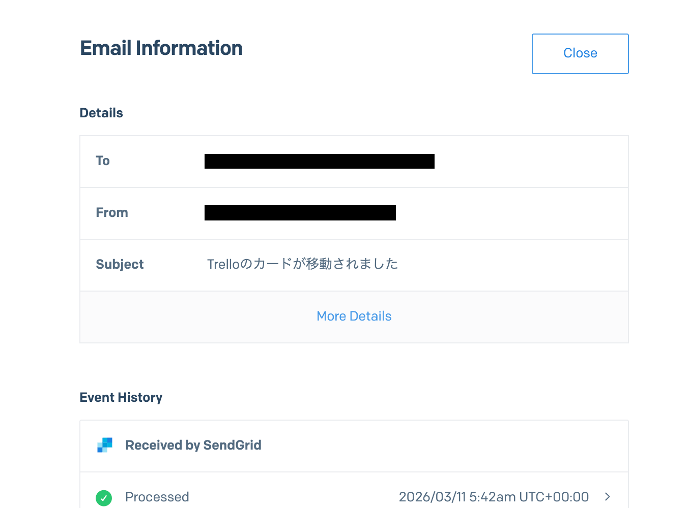Click the SendGrid logo icon
Viewport: 689px width, 508px height.
105,445
